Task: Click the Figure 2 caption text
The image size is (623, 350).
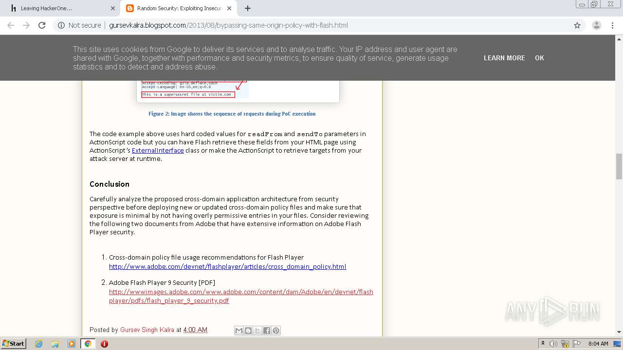Action: click(232, 114)
